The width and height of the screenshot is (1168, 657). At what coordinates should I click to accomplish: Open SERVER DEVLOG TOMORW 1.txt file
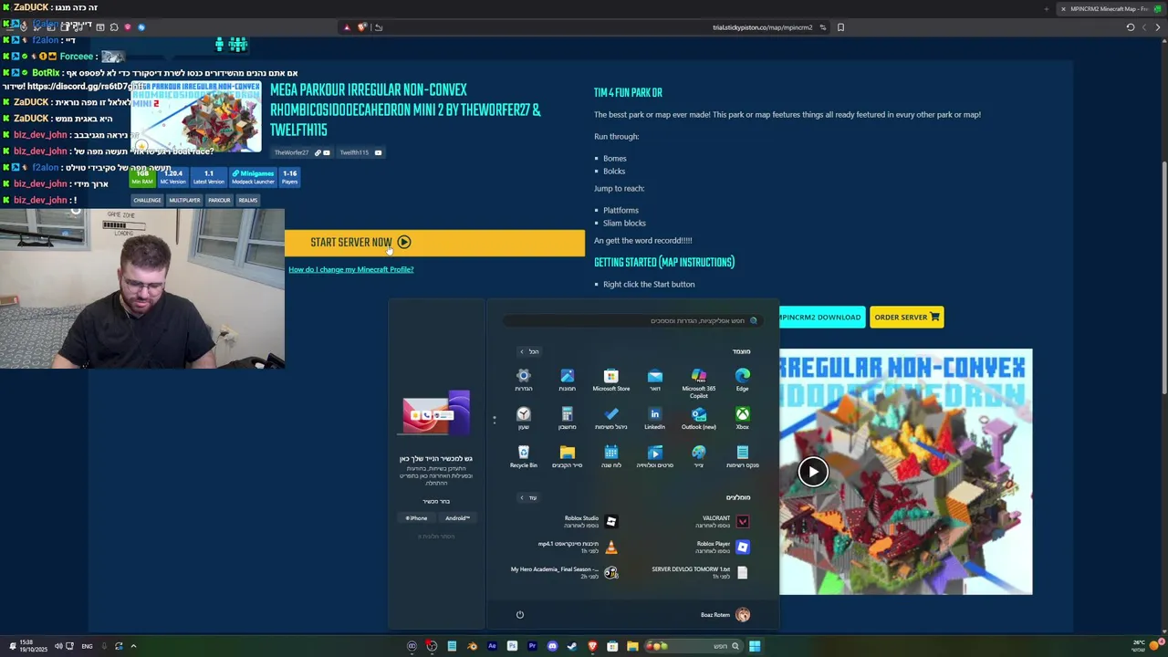pos(700,572)
